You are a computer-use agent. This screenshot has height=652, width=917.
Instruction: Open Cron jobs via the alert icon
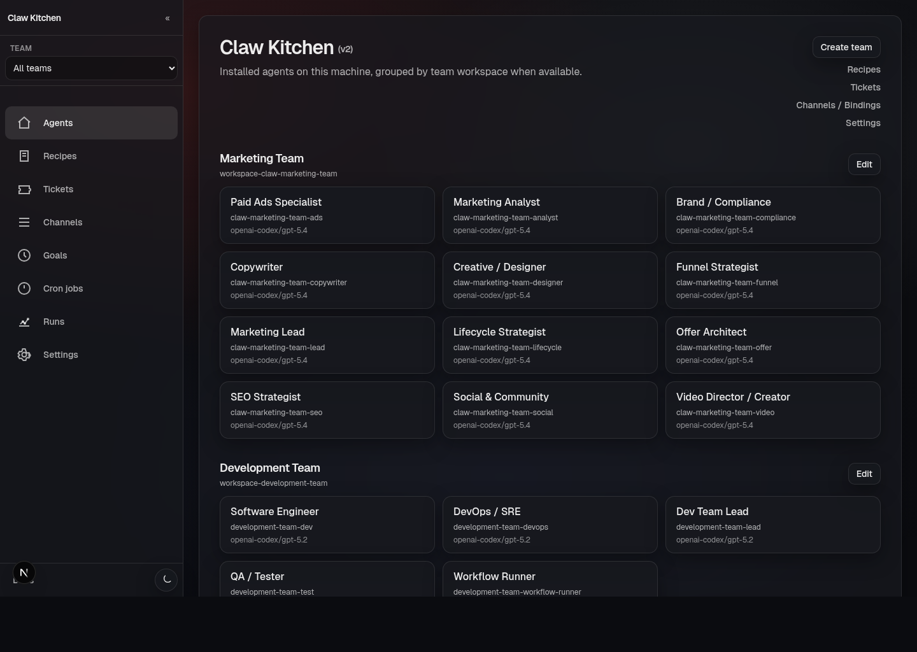[x=24, y=288]
